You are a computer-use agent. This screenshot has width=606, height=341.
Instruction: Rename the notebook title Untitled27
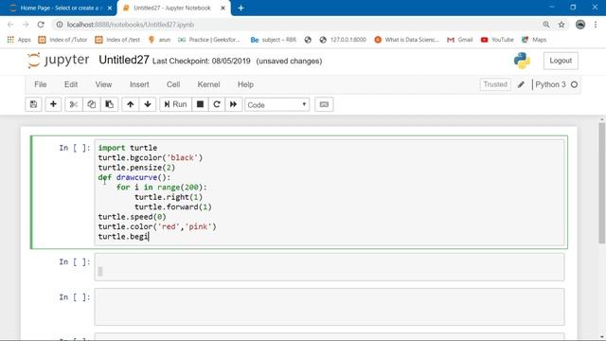click(x=124, y=60)
